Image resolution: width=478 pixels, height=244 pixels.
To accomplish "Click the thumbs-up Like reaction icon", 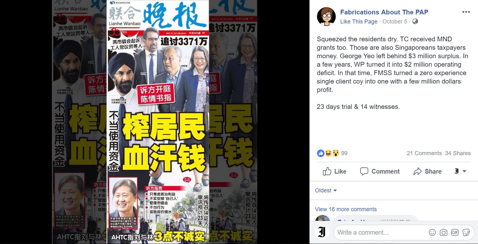I will (321, 153).
